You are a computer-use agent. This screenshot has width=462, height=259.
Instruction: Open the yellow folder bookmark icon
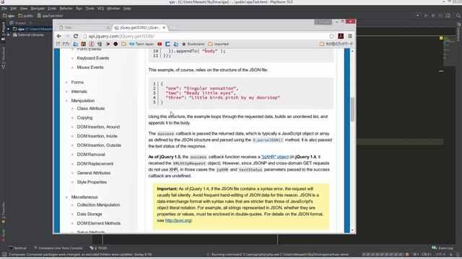click(123, 44)
